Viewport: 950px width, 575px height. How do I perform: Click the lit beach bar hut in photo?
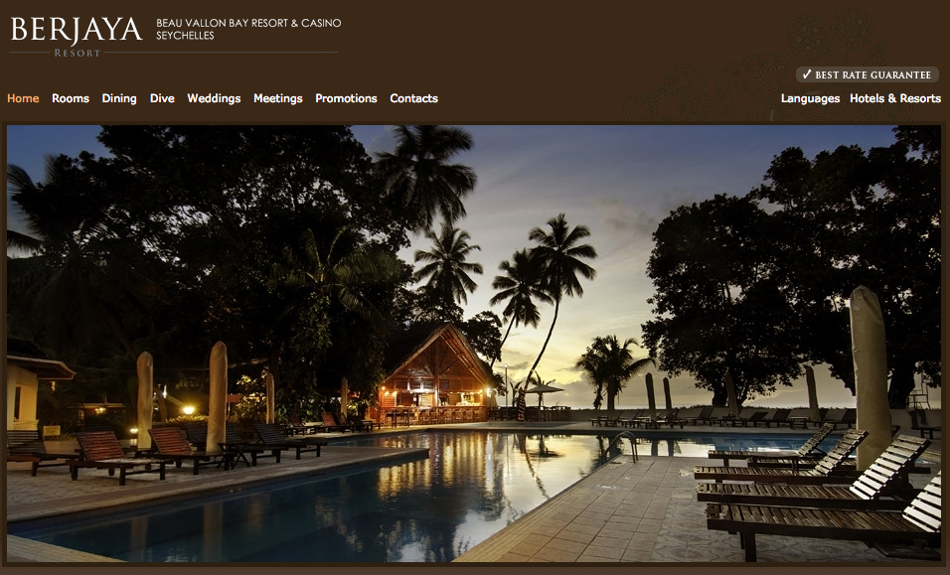click(x=437, y=374)
